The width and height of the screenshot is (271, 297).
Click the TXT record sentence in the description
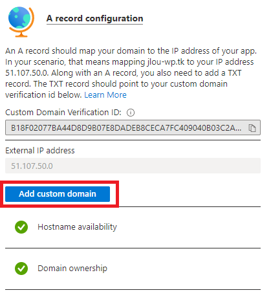[116, 89]
